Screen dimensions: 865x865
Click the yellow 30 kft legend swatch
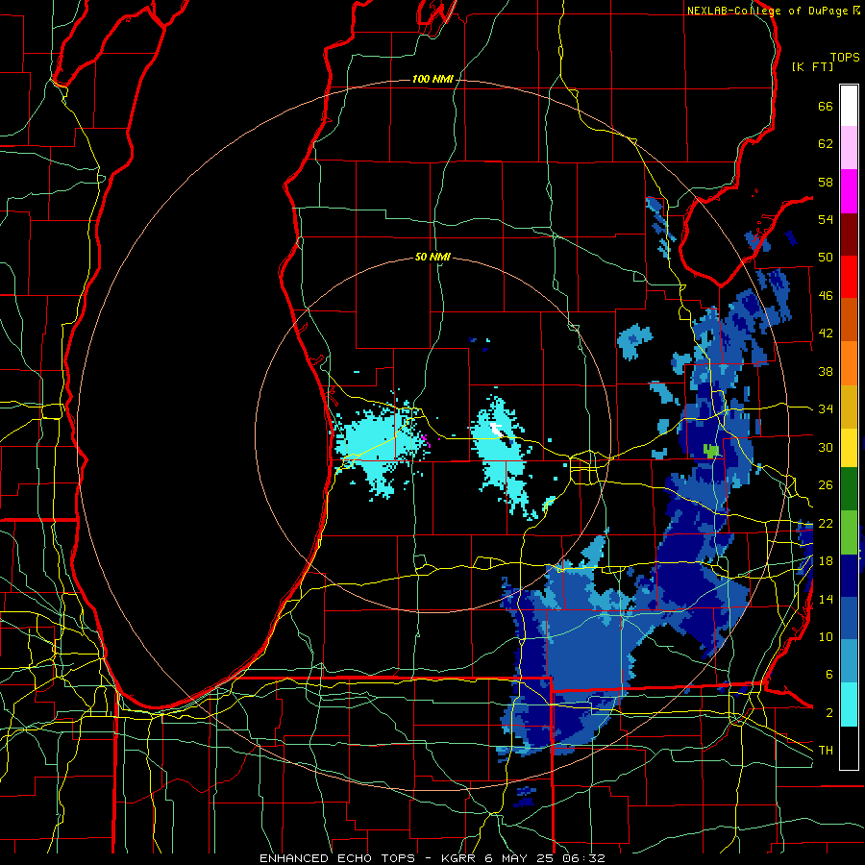tap(849, 448)
